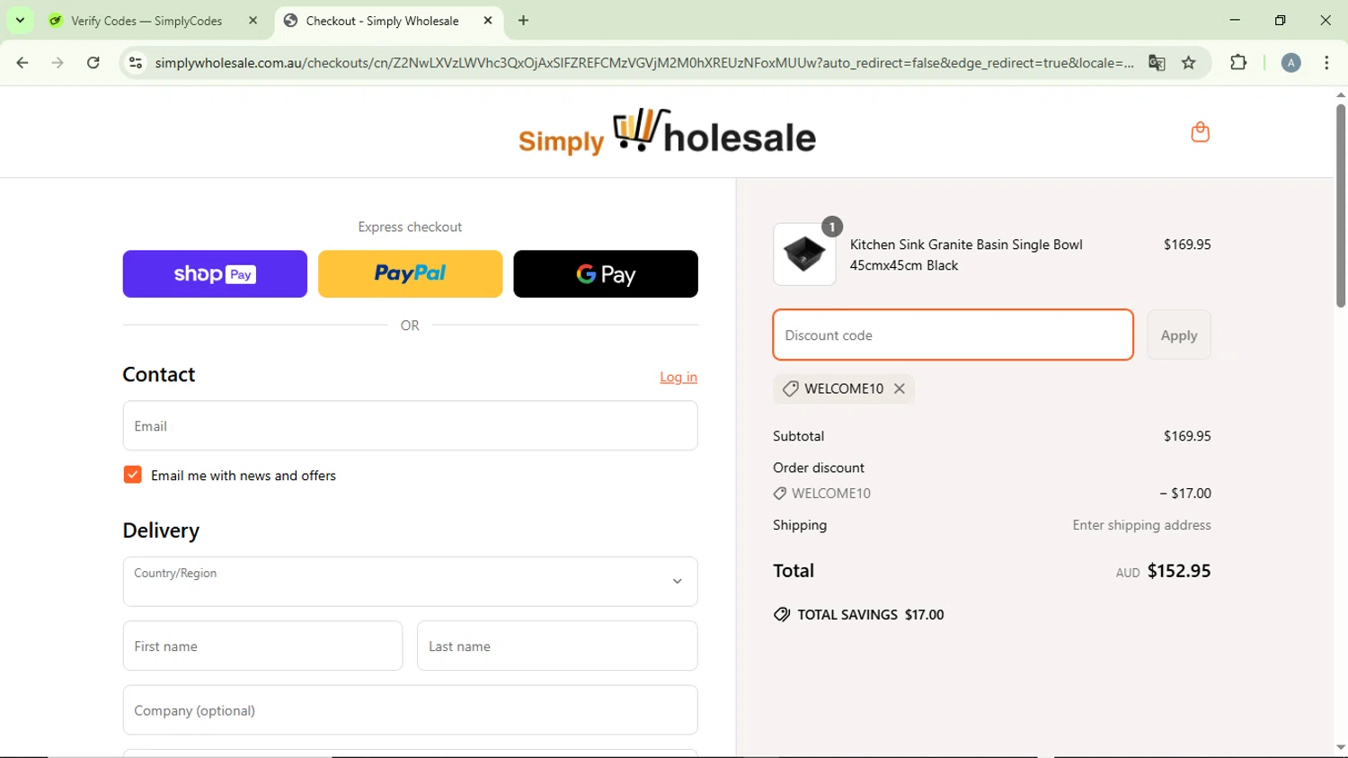Screen dimensions: 1348x758
Task: Bookmark this page with the star icon
Action: [x=1189, y=63]
